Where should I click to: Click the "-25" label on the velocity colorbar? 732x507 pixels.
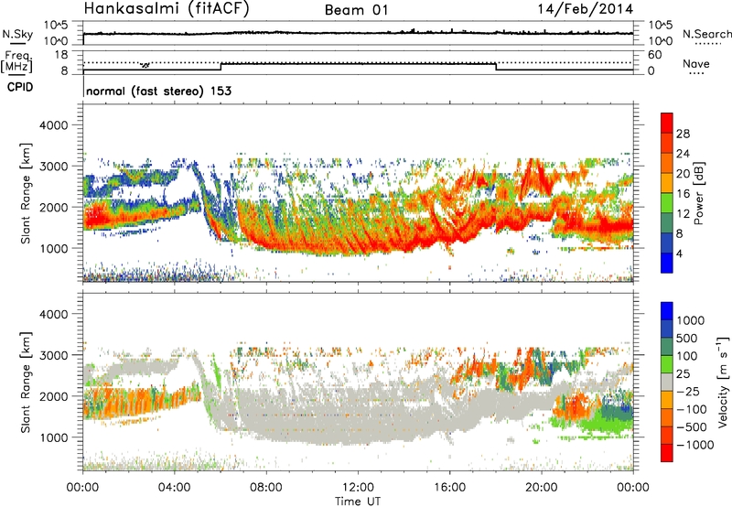[686, 392]
